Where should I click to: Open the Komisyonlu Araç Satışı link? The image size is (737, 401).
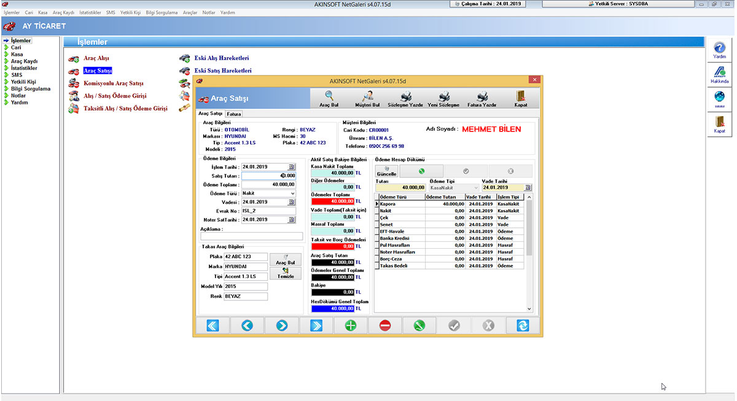tap(114, 83)
